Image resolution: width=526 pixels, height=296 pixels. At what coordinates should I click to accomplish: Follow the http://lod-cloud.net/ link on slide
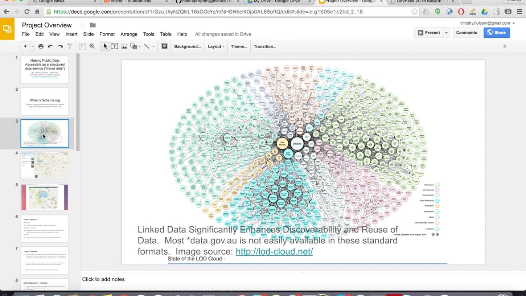click(274, 251)
